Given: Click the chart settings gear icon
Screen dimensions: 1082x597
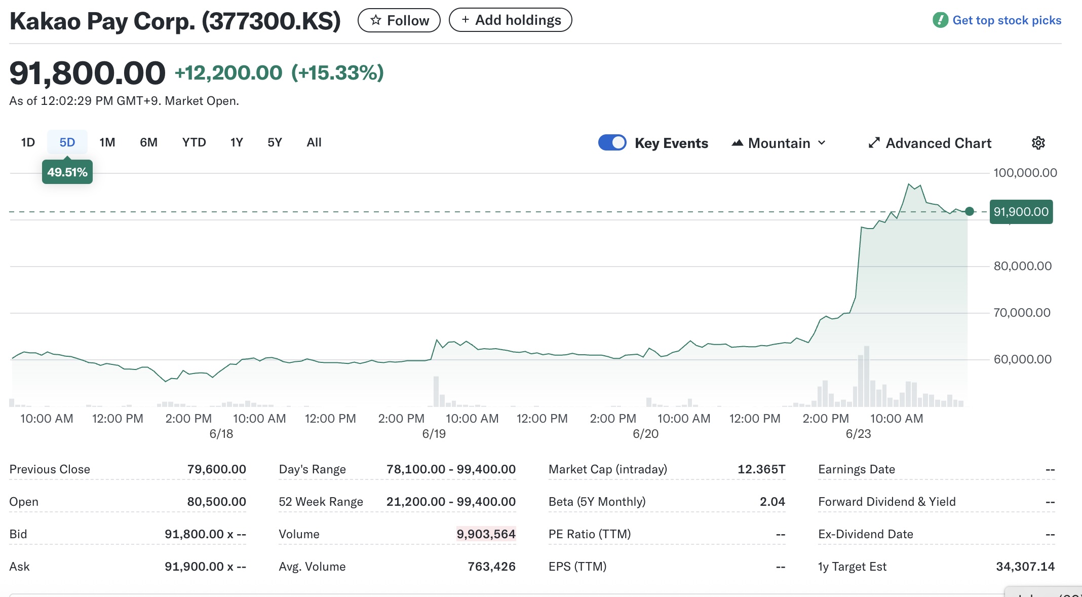Looking at the screenshot, I should point(1038,143).
